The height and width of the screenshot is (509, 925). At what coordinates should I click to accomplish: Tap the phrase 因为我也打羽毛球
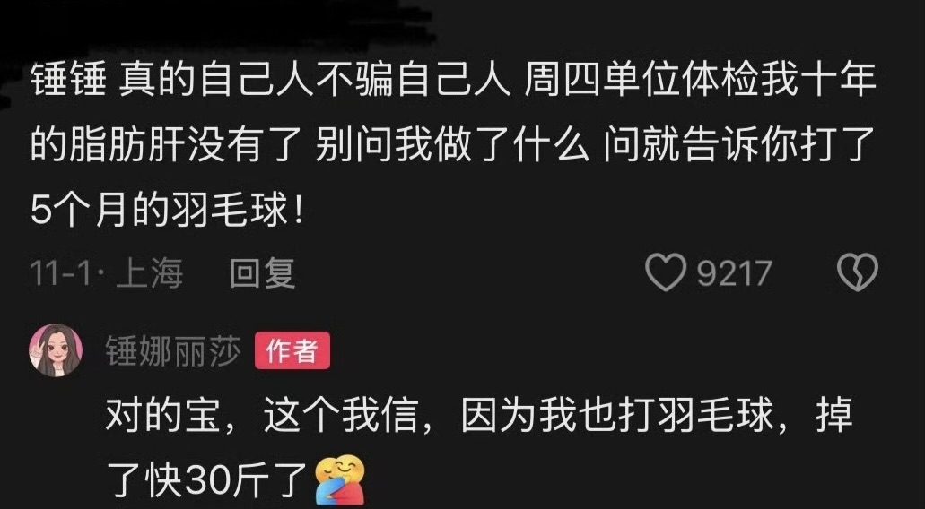(x=617, y=418)
